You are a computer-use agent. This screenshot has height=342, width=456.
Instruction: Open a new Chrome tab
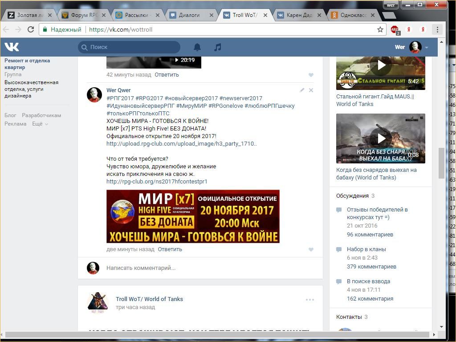(389, 15)
